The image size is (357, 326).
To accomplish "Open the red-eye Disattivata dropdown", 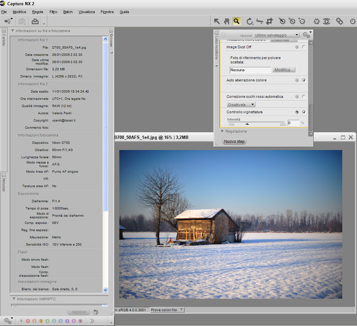I will coord(241,105).
